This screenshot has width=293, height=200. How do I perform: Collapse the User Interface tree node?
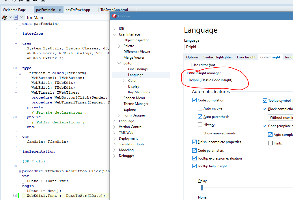click(x=114, y=34)
